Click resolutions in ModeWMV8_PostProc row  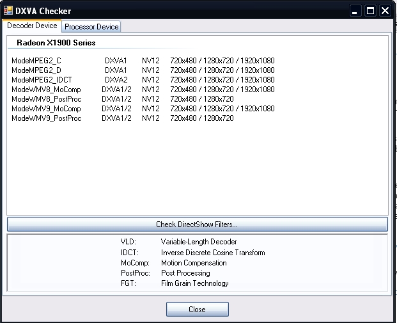pyautogui.click(x=202, y=99)
